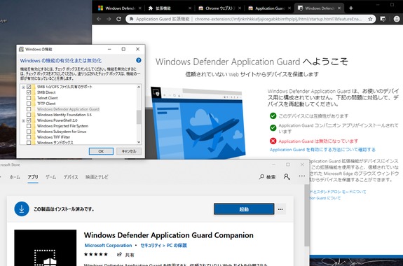Click the Windows の機能 title bar icon

[21, 49]
